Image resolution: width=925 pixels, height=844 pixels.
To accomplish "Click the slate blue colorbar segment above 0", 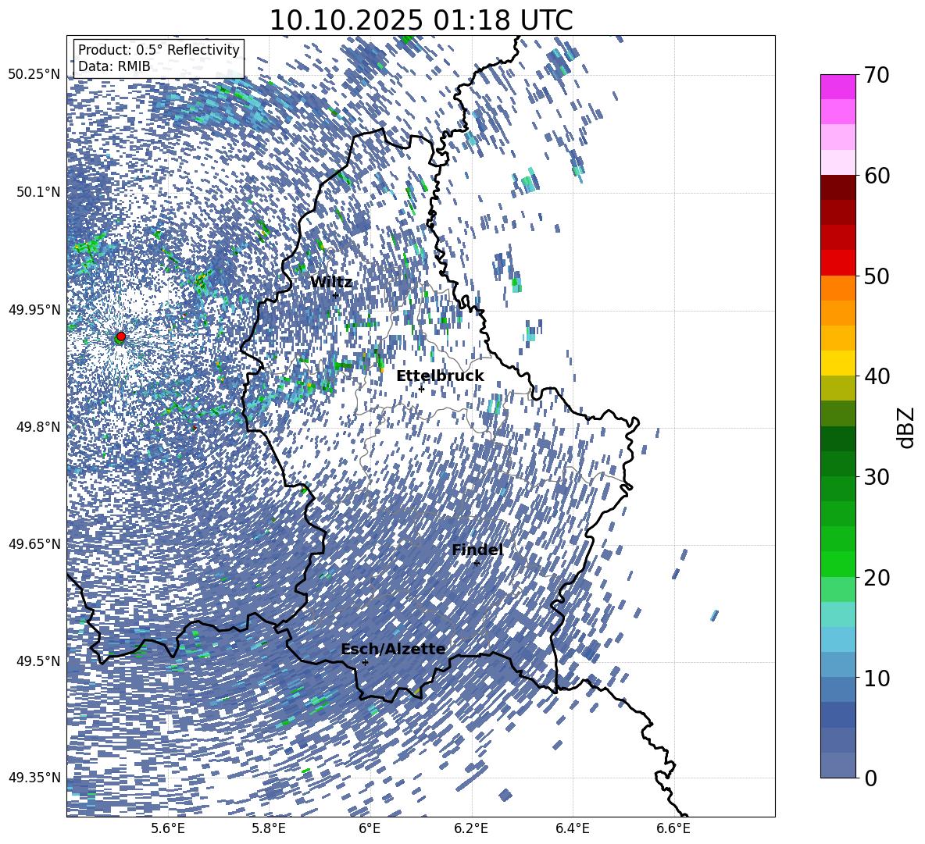I will click(x=837, y=765).
